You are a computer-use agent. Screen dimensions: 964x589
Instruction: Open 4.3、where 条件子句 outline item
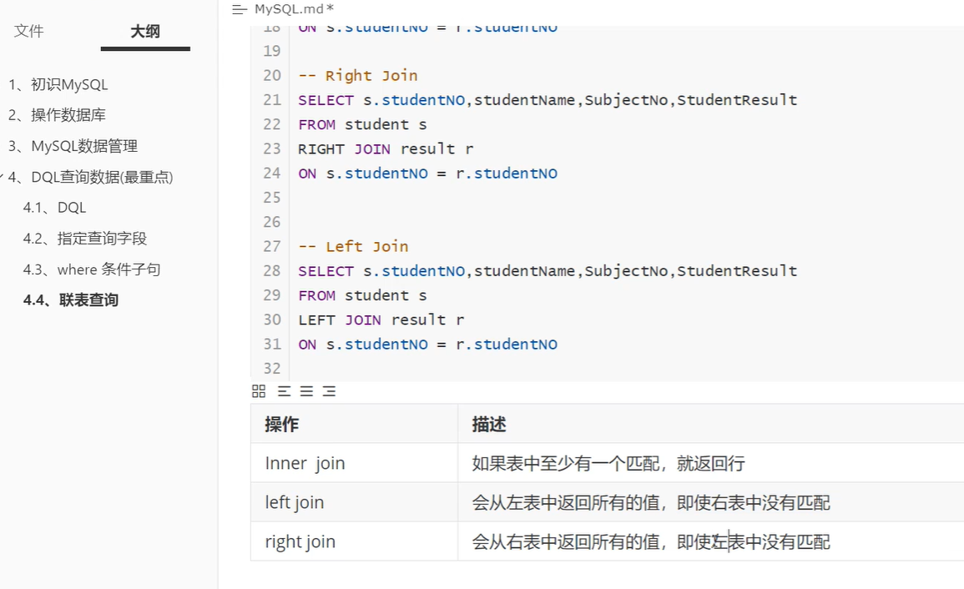pyautogui.click(x=92, y=269)
